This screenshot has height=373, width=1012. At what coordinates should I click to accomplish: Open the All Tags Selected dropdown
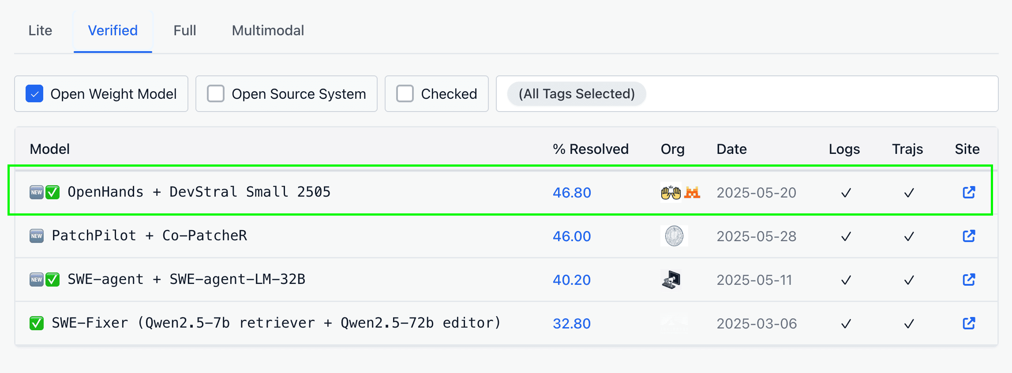coord(576,94)
